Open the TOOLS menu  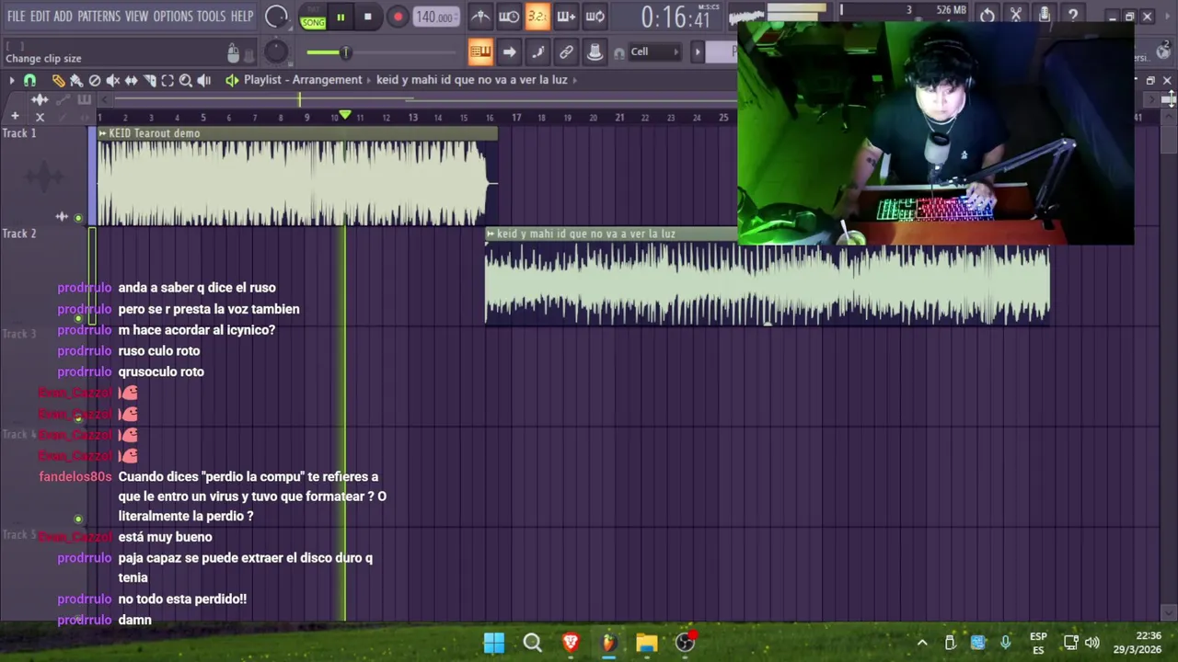[211, 17]
